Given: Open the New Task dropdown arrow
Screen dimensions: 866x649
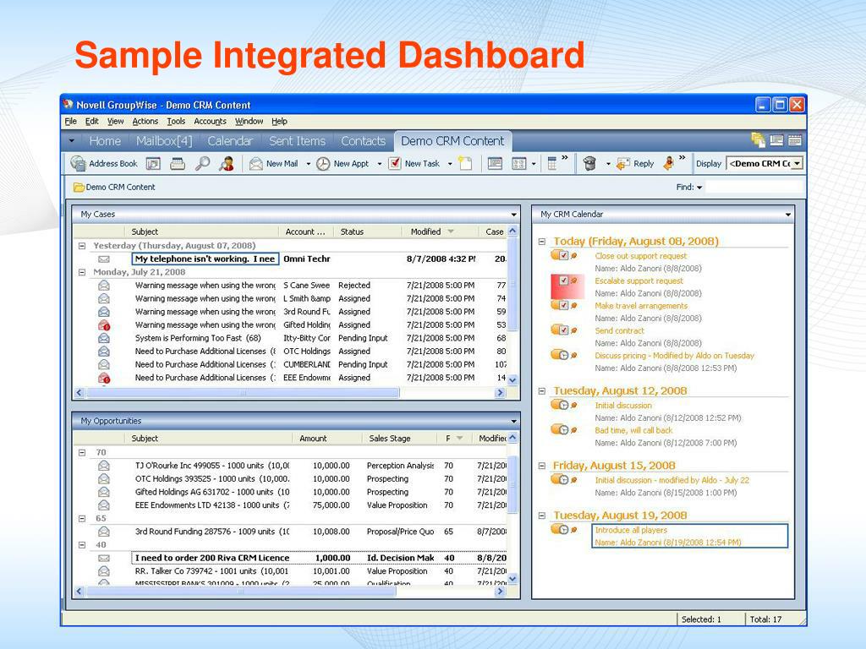Looking at the screenshot, I should pyautogui.click(x=450, y=164).
